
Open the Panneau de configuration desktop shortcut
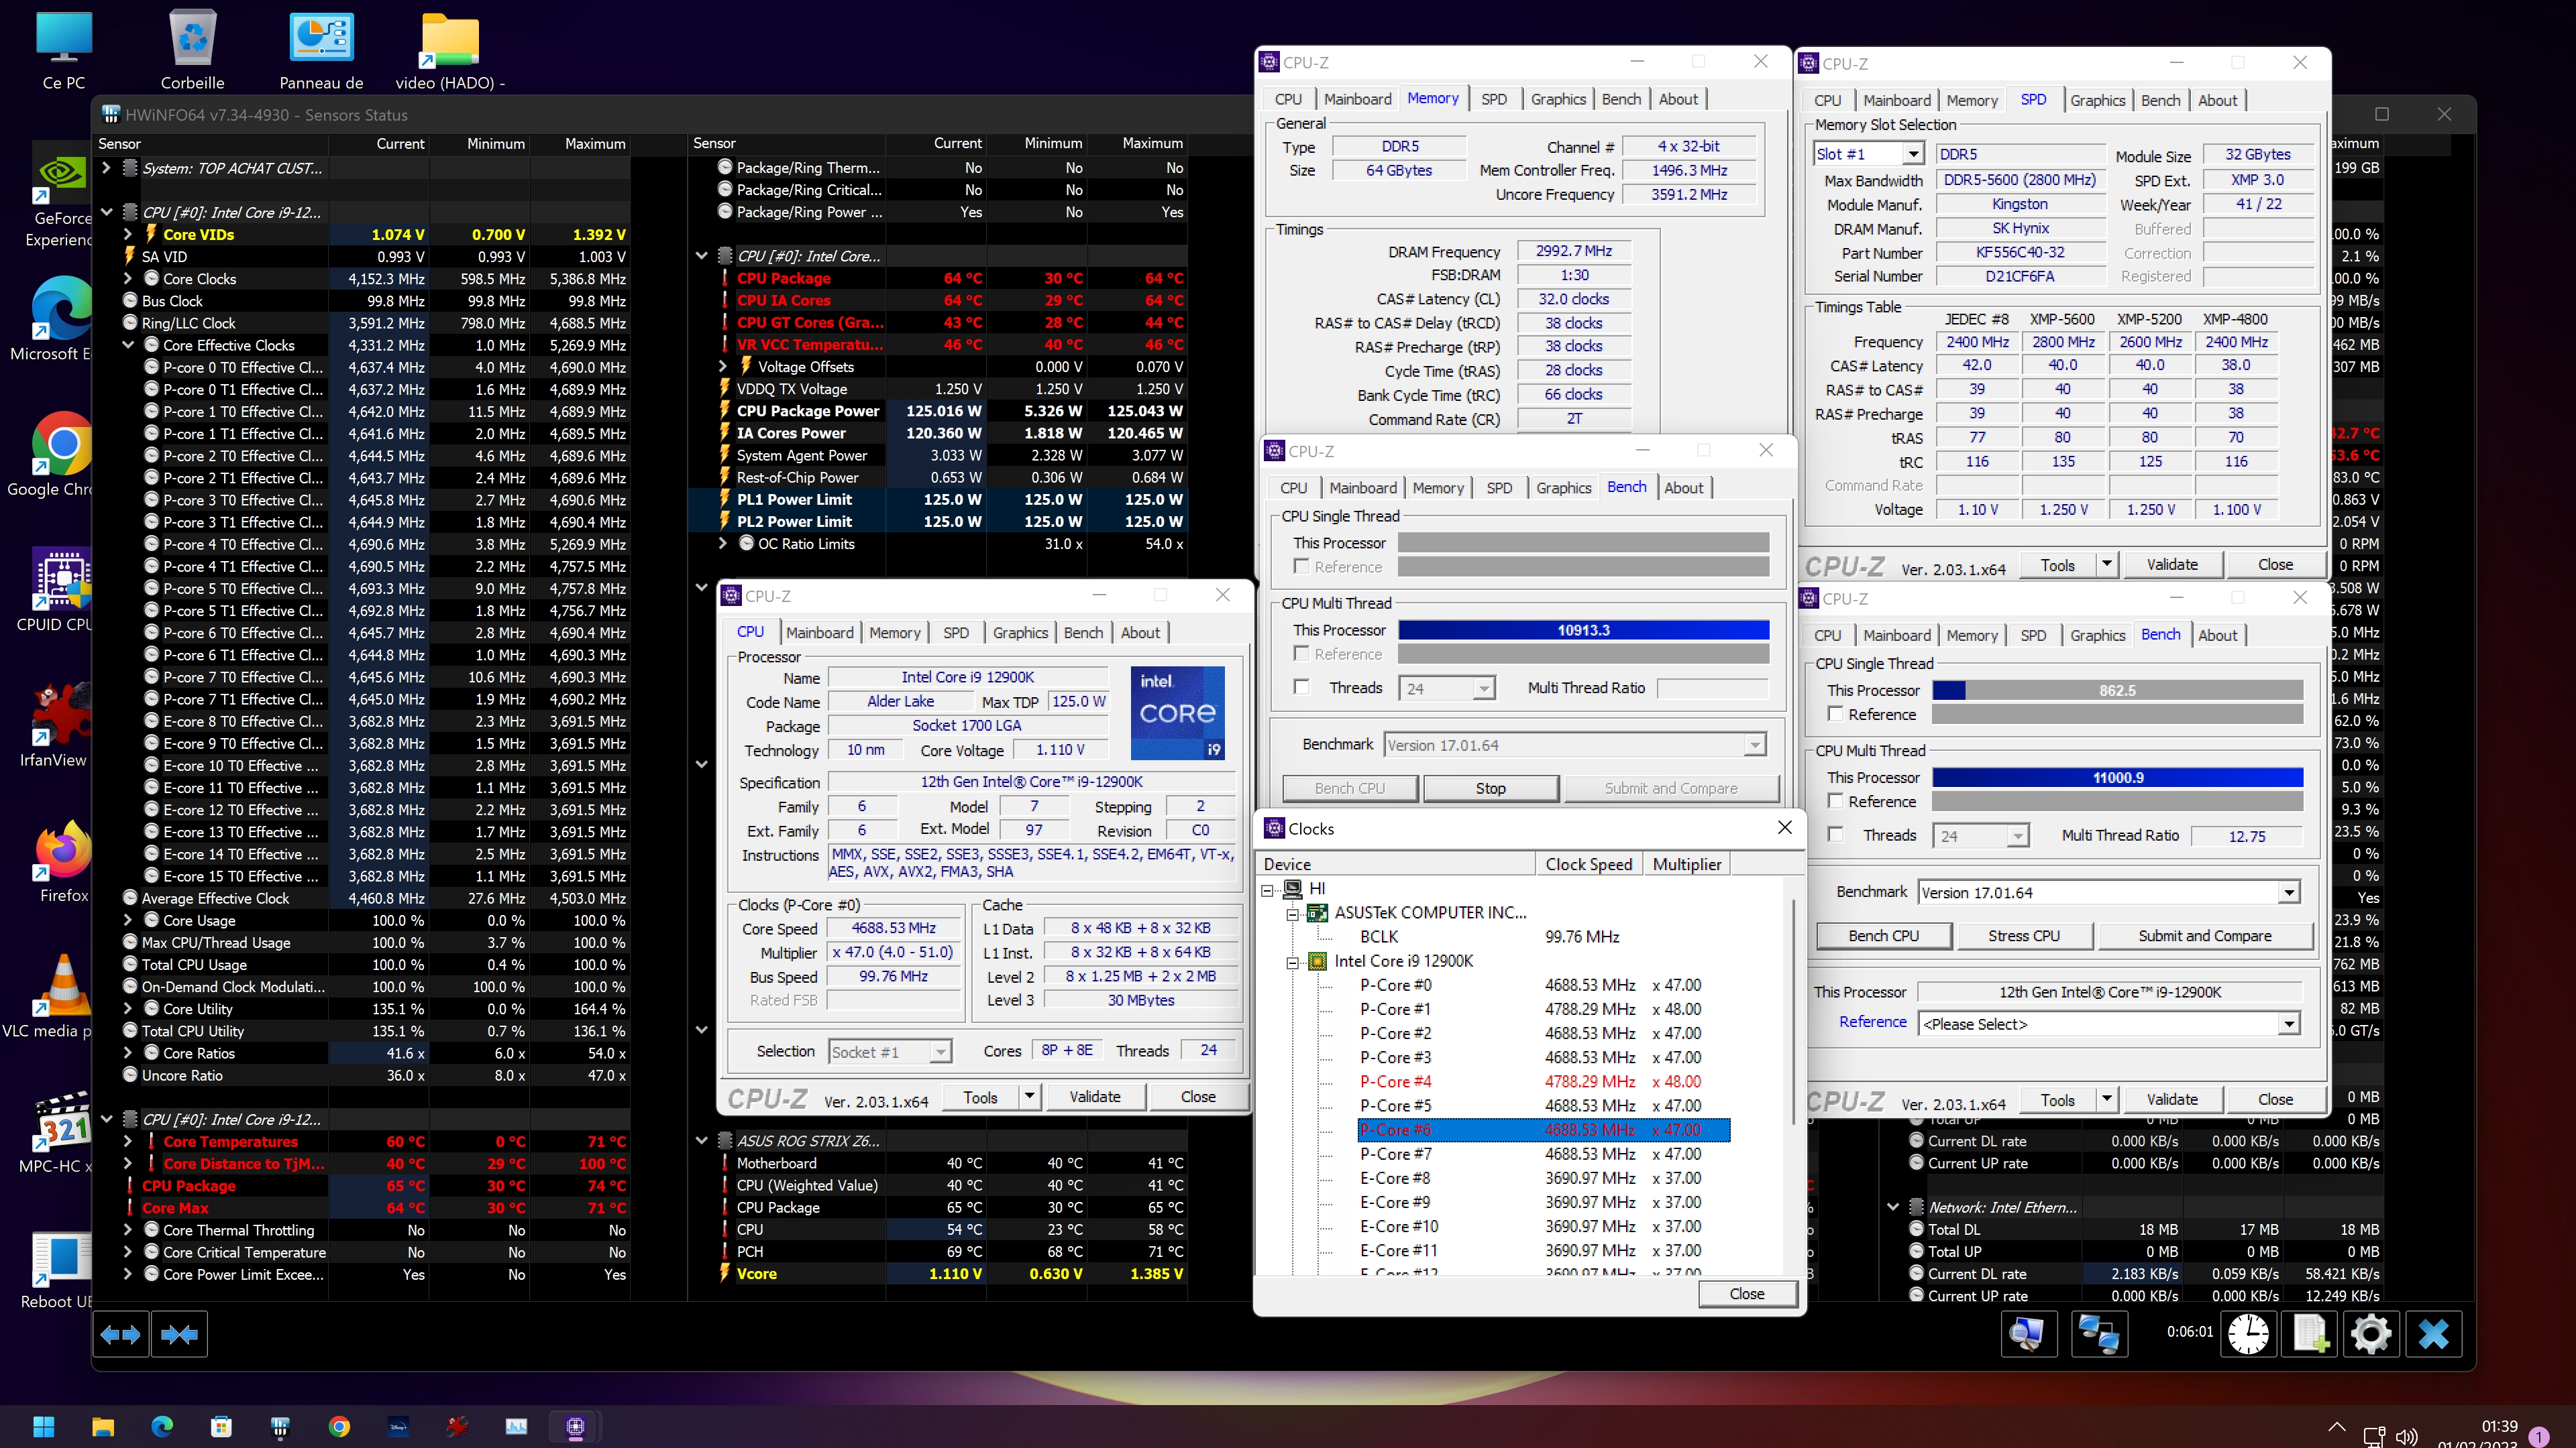[321, 50]
